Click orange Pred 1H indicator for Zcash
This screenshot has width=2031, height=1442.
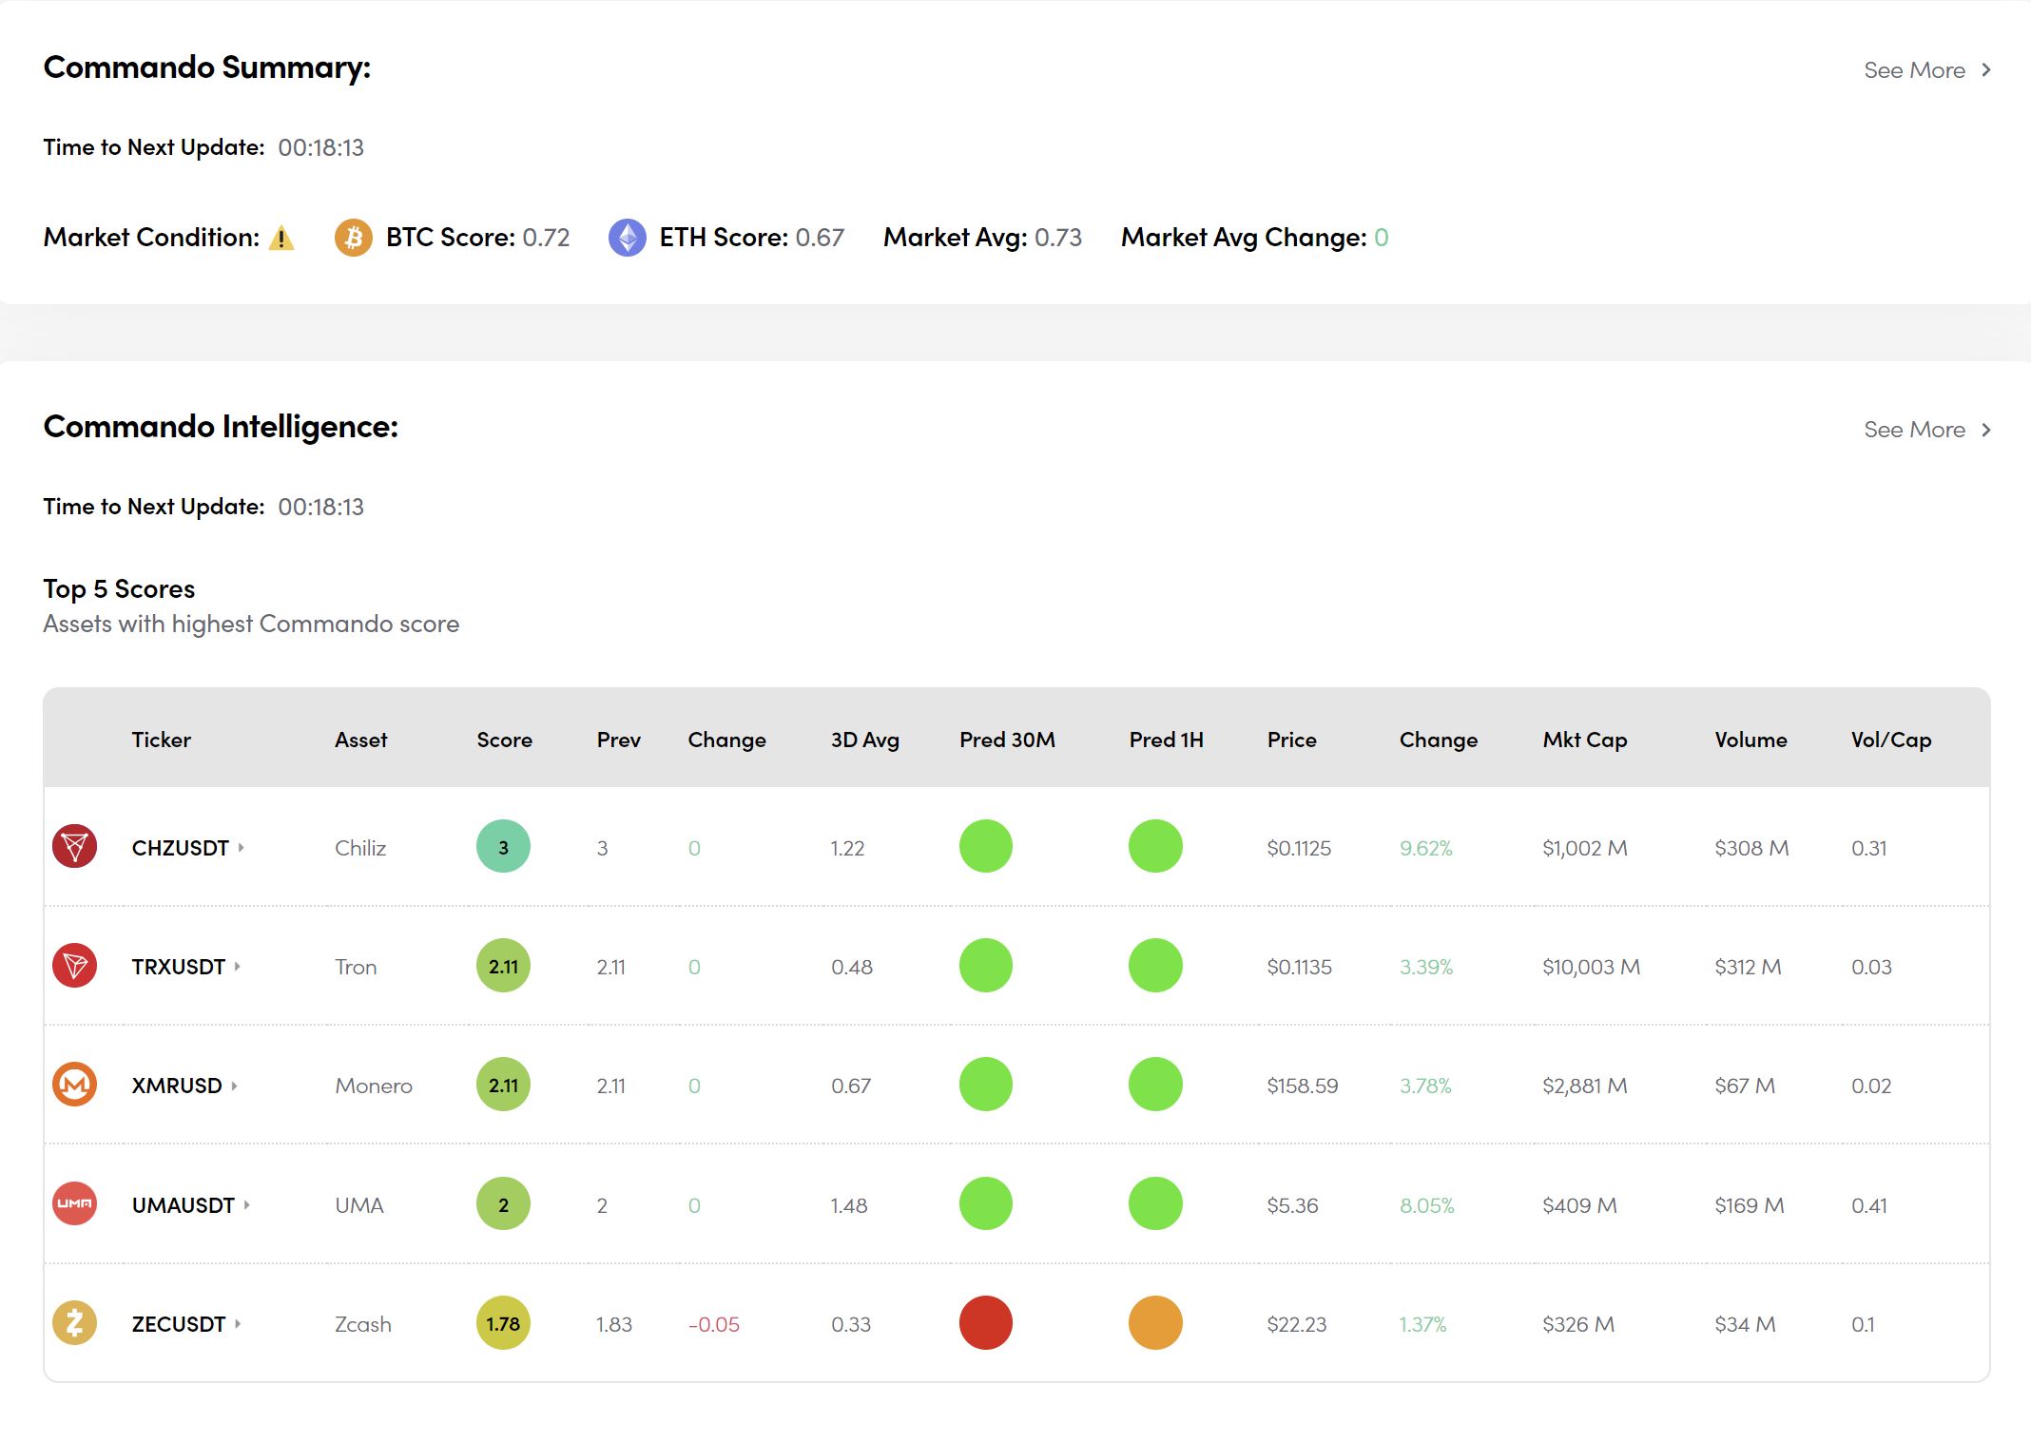click(x=1155, y=1323)
